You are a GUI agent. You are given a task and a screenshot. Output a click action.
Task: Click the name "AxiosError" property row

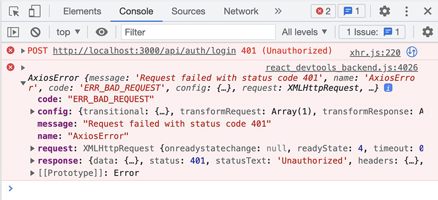83,136
